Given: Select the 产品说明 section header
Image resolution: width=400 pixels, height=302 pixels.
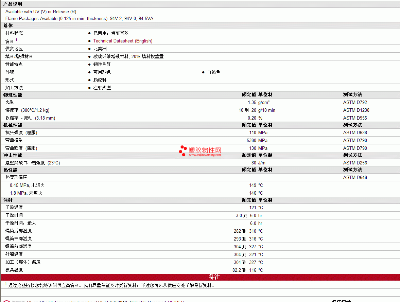Looking at the screenshot, I should pos(13,4).
